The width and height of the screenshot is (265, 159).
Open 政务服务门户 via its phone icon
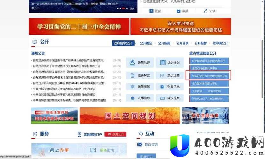[79, 134]
